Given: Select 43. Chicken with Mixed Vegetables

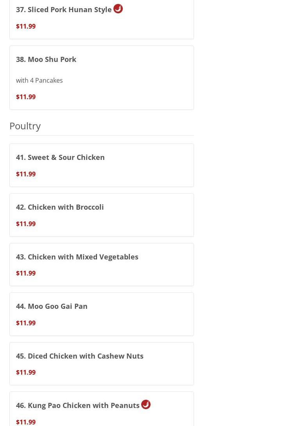Looking at the screenshot, I should (77, 257).
